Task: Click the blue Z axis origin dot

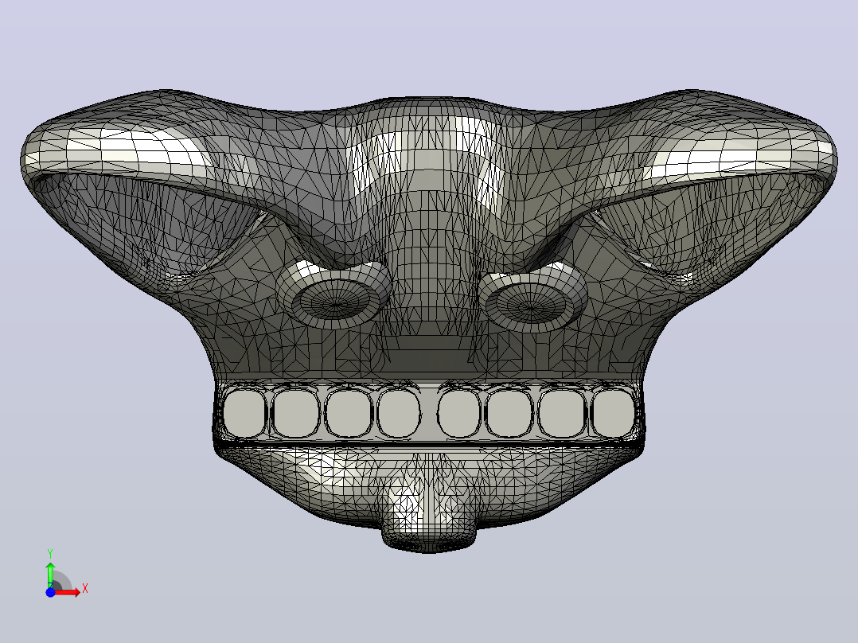Action: pyautogui.click(x=50, y=592)
